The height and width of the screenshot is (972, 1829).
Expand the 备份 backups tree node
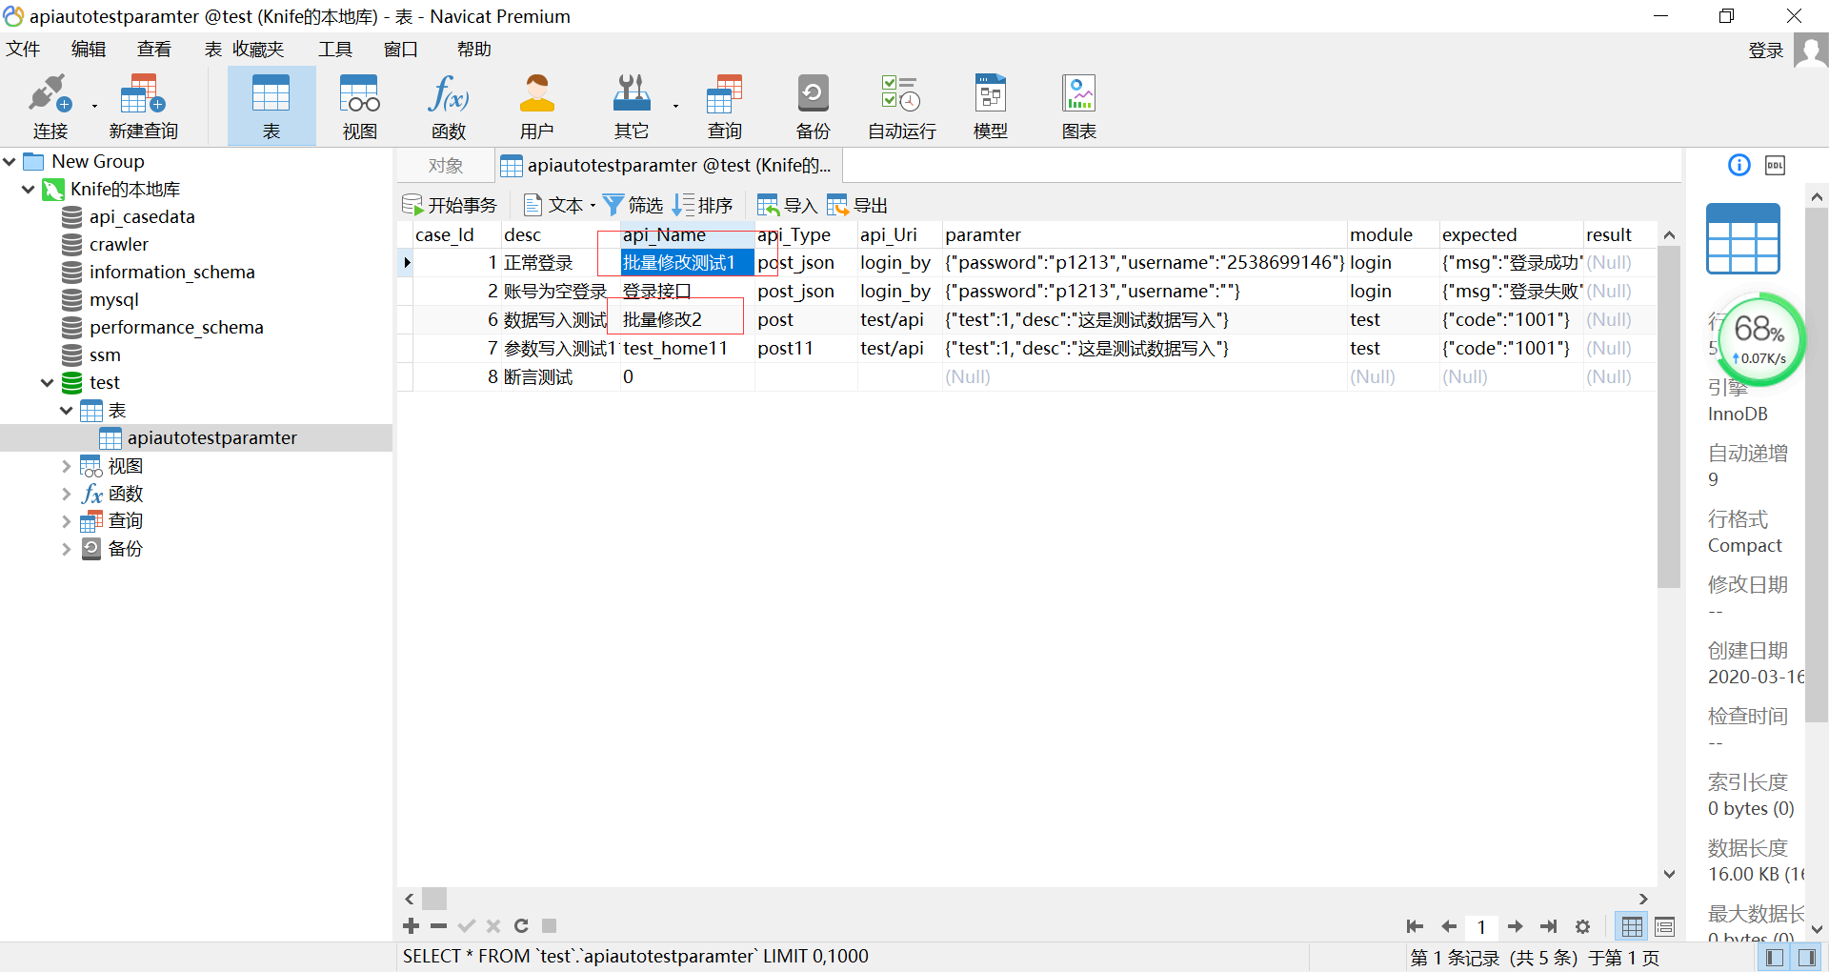point(66,549)
